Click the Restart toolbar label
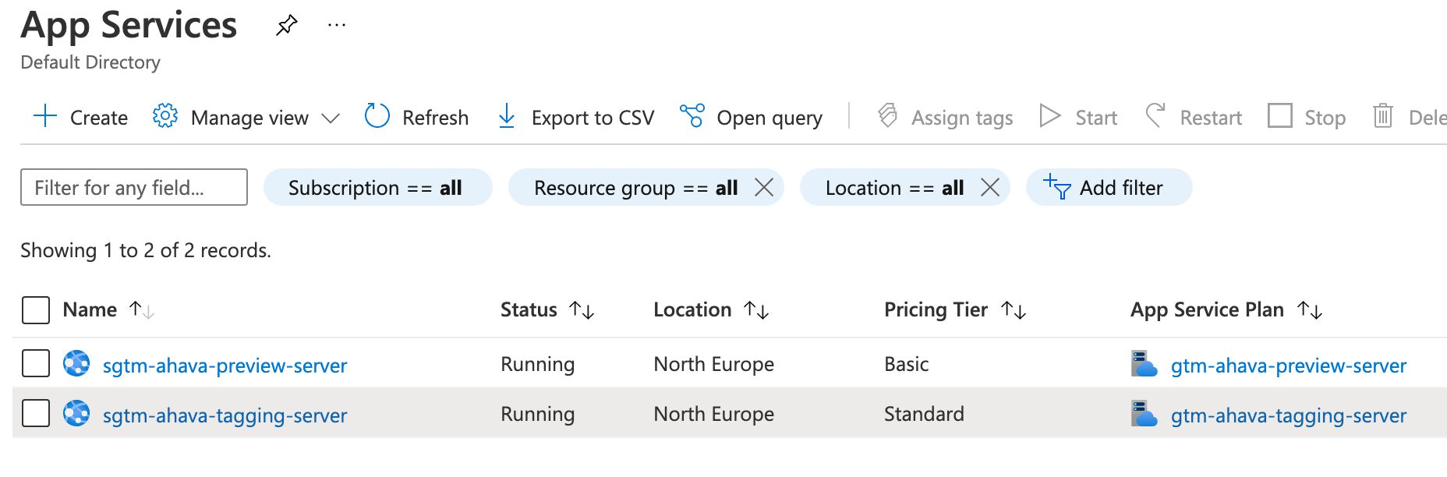Screen dimensions: 1447x477 tap(1211, 118)
